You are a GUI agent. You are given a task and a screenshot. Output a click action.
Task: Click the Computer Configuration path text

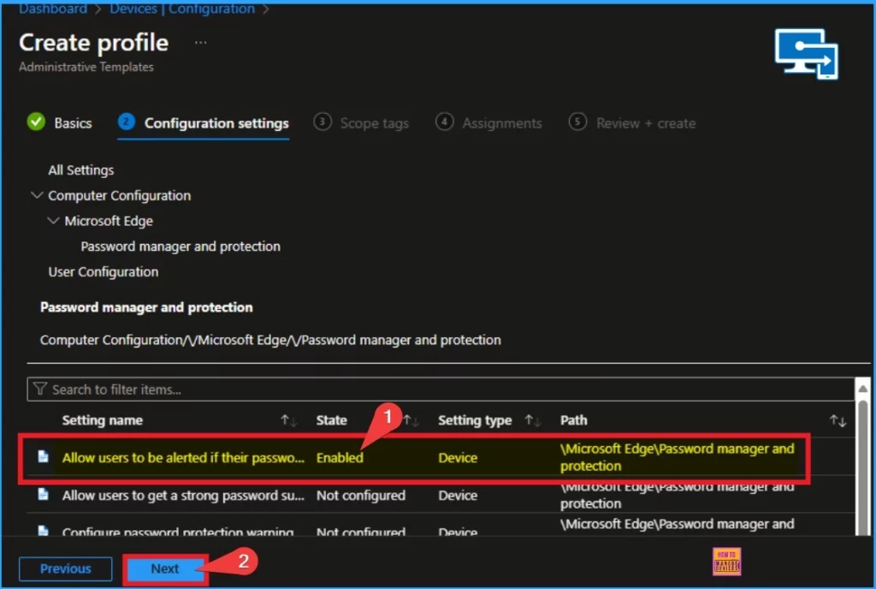pos(270,340)
